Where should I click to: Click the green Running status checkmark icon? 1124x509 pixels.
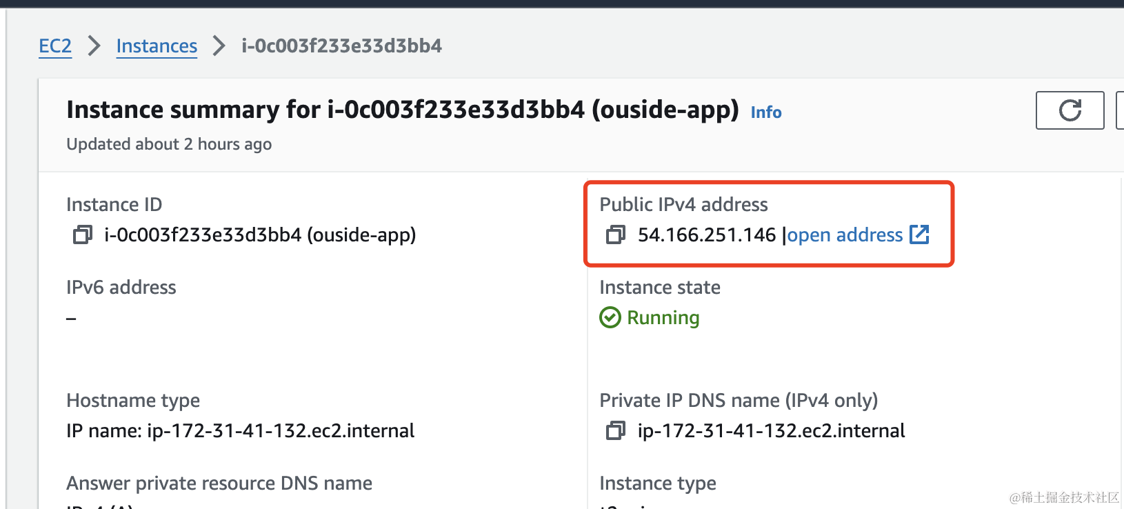point(610,318)
